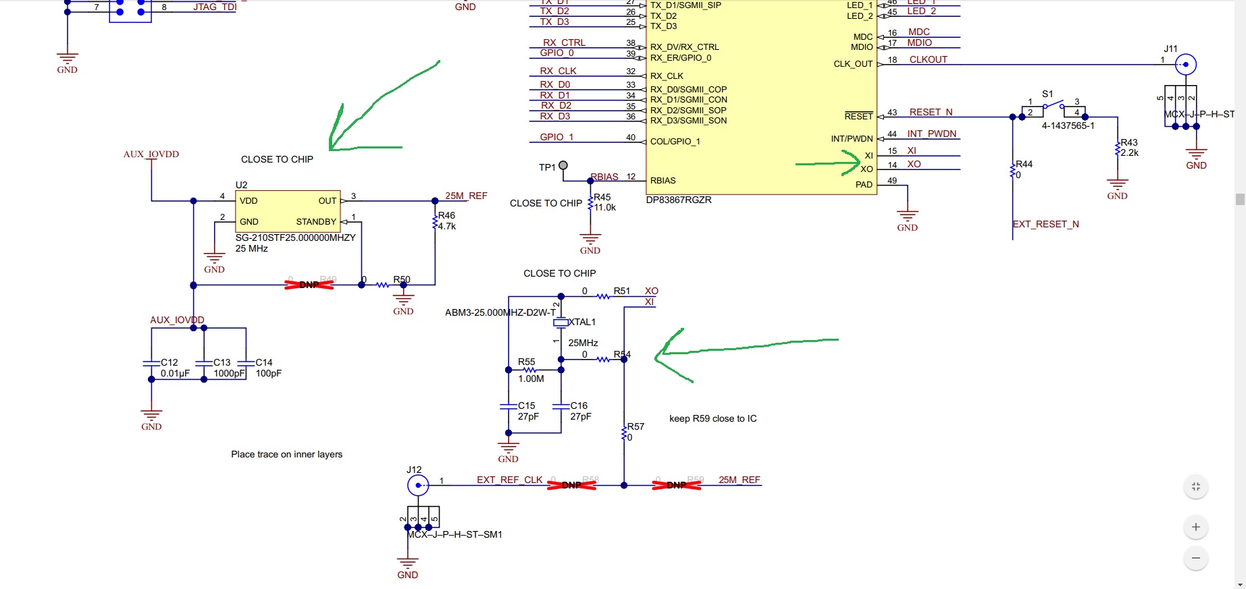This screenshot has width=1246, height=589.
Task: Select the RX_CLK net label
Action: pos(558,71)
